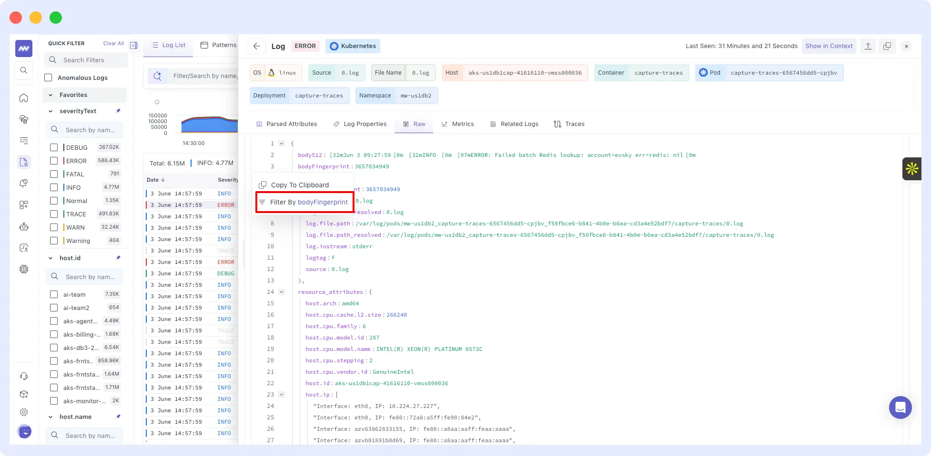Open the search icon in left sidebar
The height and width of the screenshot is (456, 931).
click(x=24, y=70)
